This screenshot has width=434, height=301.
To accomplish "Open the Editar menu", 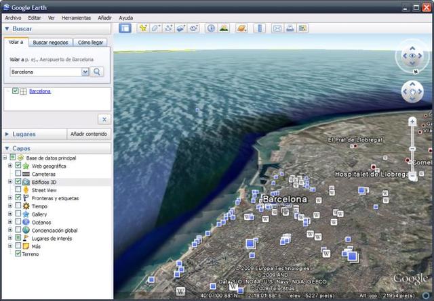I will coord(35,18).
